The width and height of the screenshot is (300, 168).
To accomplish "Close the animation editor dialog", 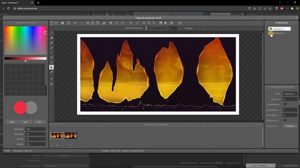I will (x=296, y=18).
